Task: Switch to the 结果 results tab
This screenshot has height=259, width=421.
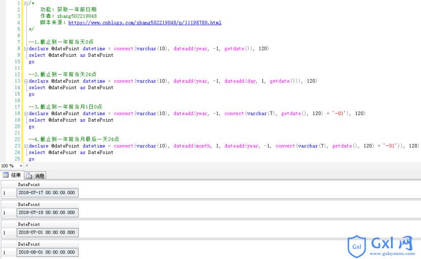Action: click(x=12, y=175)
